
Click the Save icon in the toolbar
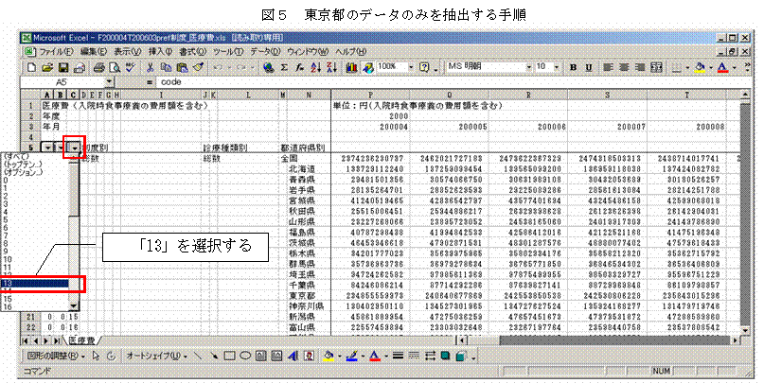[x=63, y=68]
